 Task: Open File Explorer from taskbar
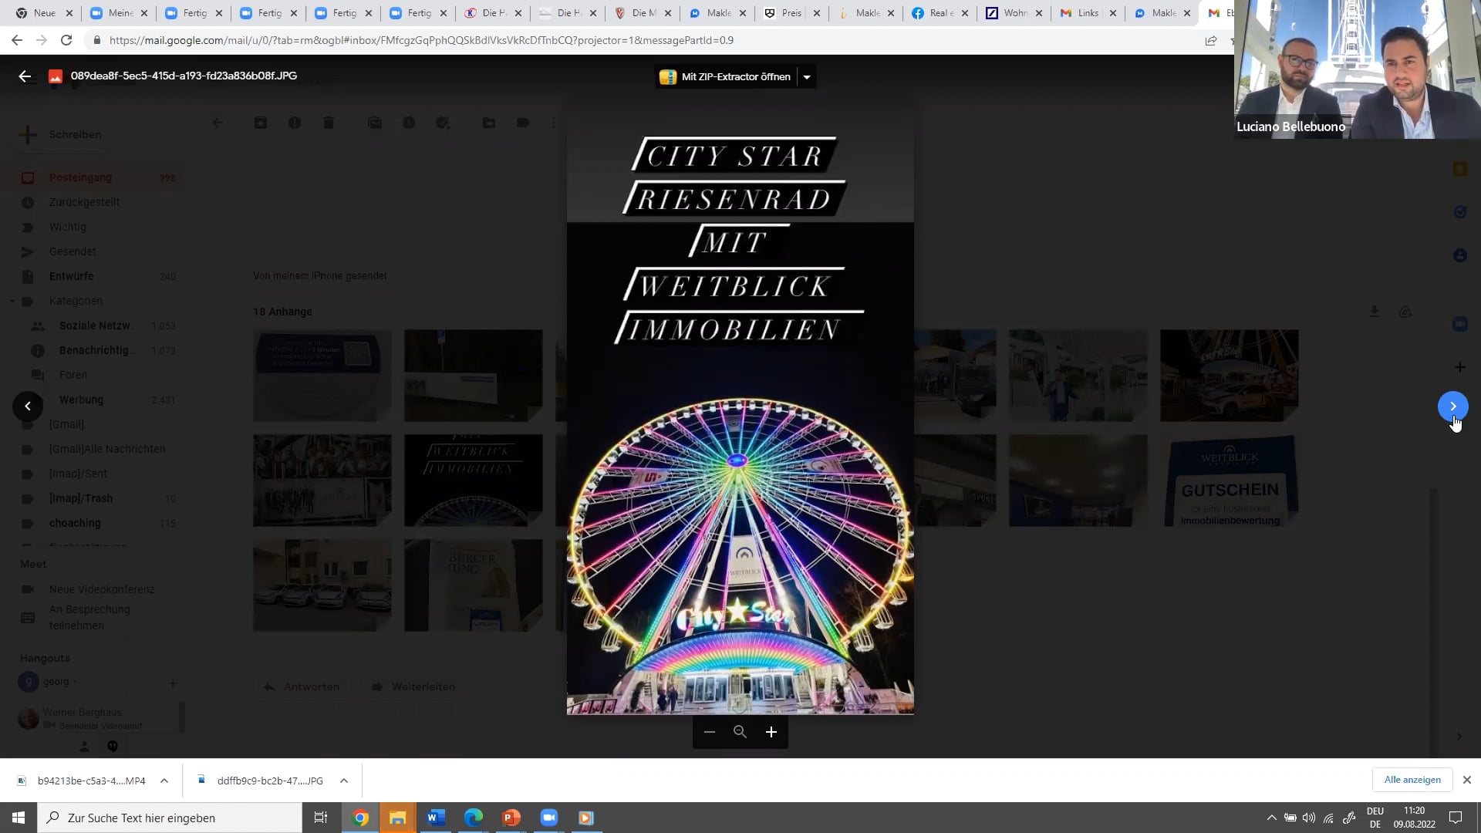coord(398,818)
